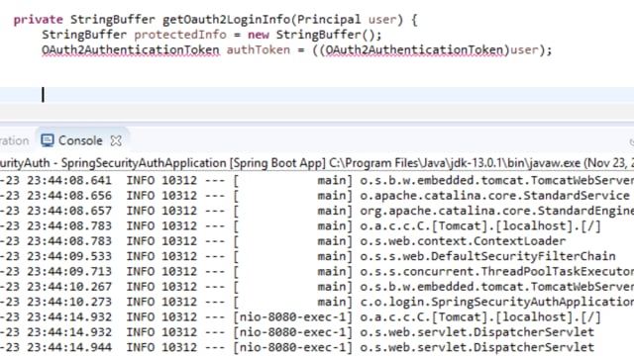Select the 23:44:14.932 DispatcherServlet log entry
Viewport: 634px width, 356px height.
(317, 332)
